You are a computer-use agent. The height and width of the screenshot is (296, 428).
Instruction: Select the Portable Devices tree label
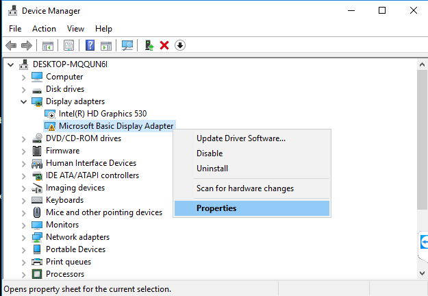tap(75, 249)
